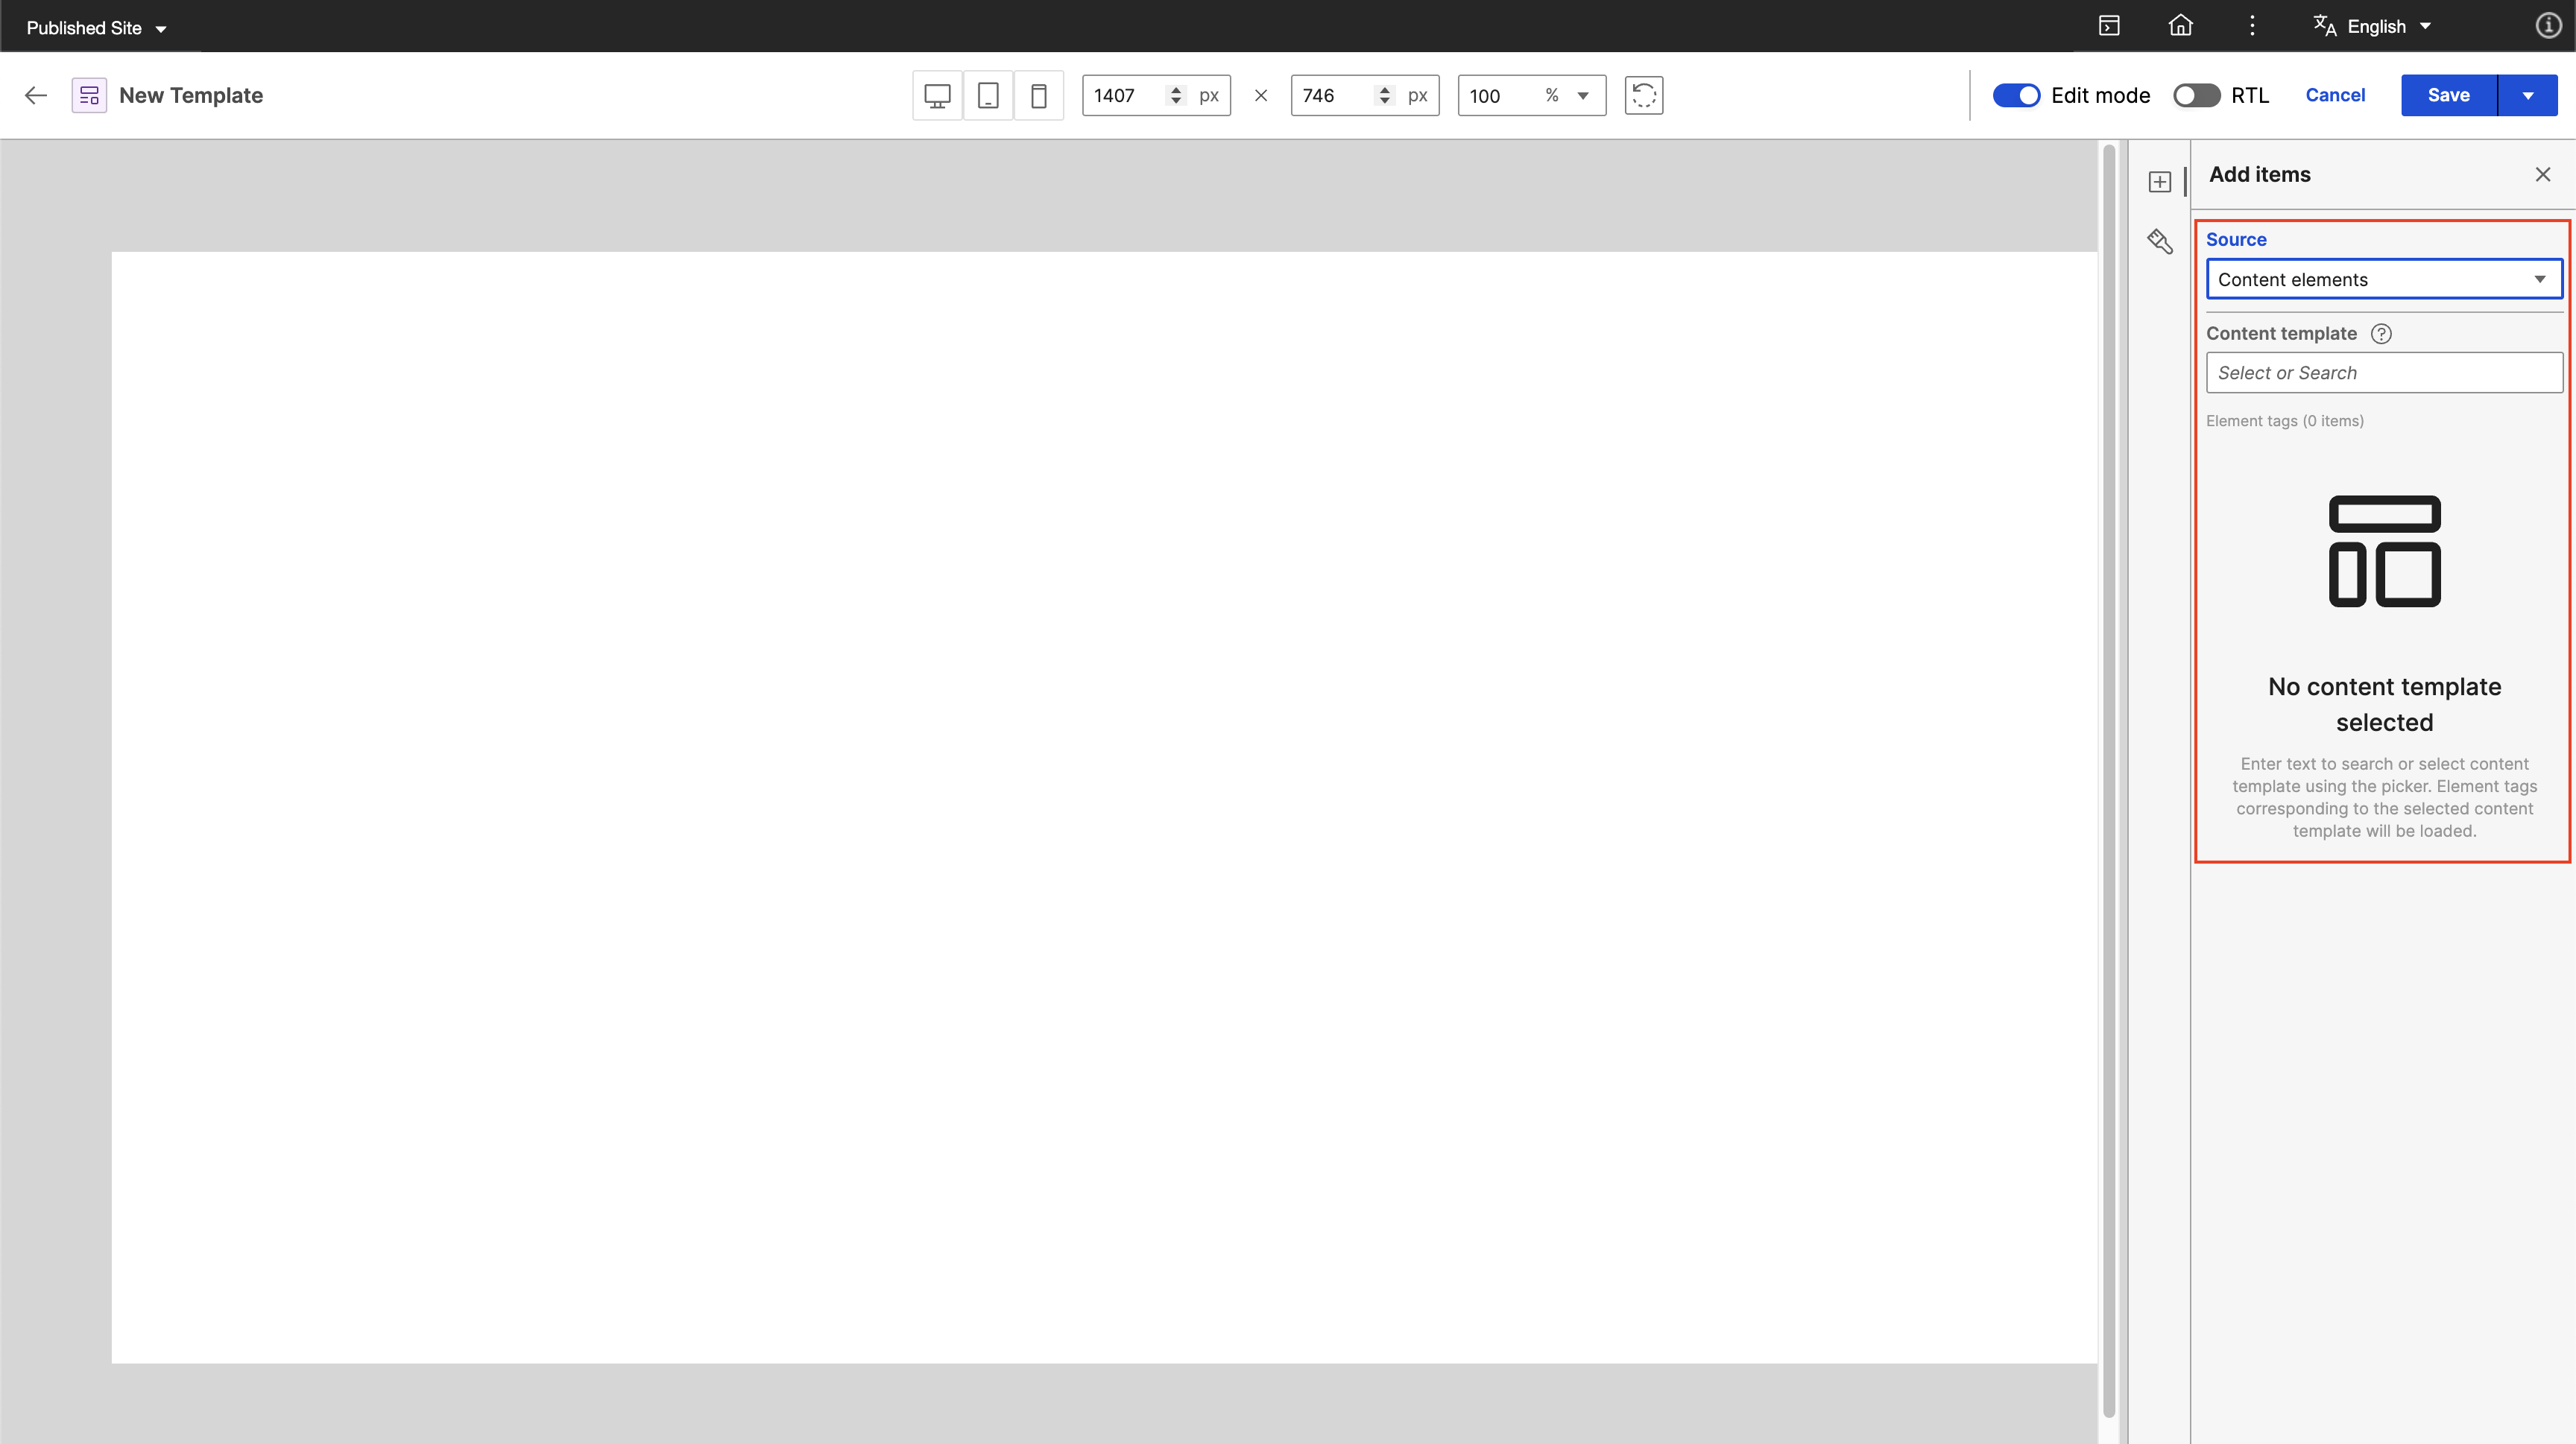
Task: Open the three-dot more options menu
Action: pos(2252,26)
